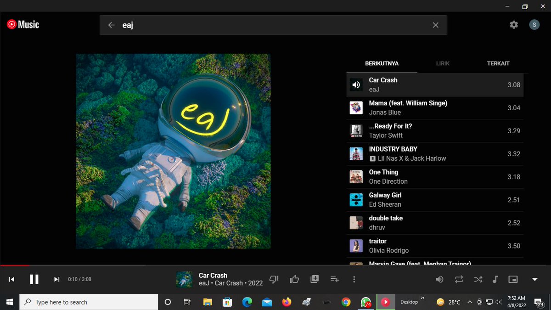
Task: Play 'traitor' by Olivia Rodrigo
Action: pos(435,246)
